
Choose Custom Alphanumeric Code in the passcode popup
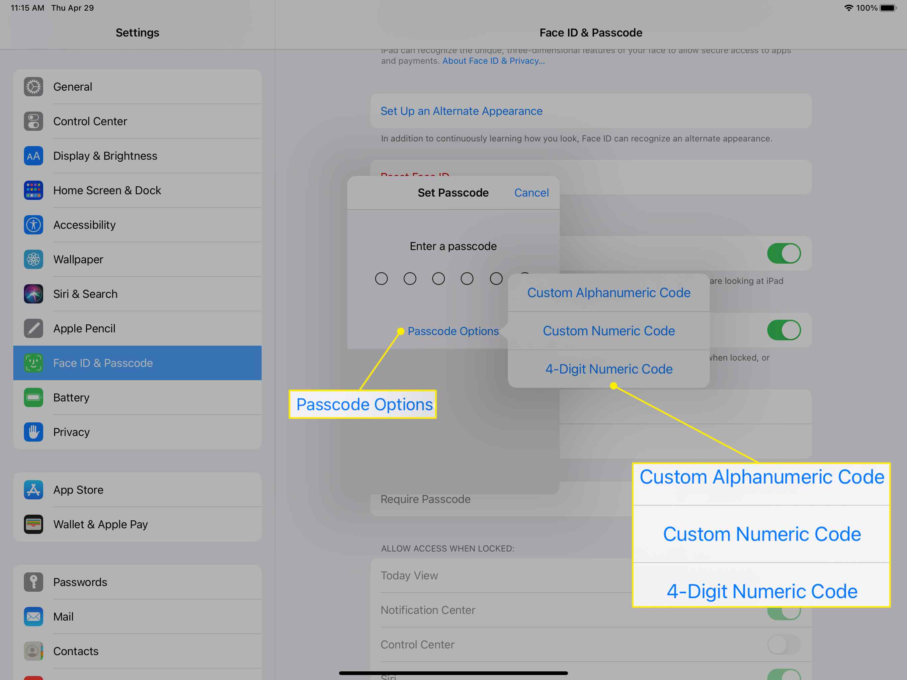(609, 293)
